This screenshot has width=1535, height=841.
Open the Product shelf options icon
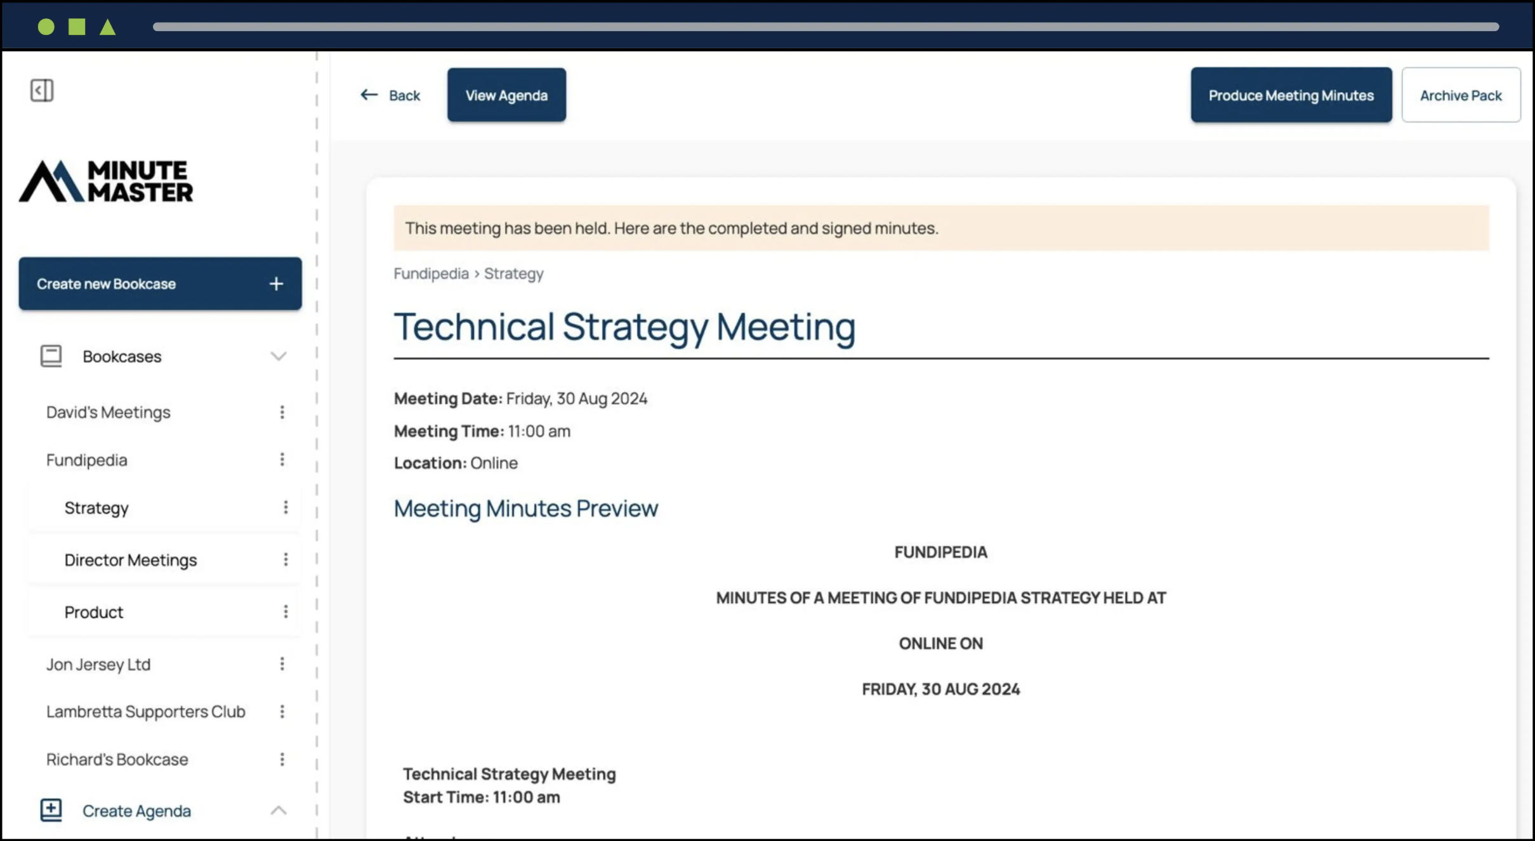(x=286, y=611)
